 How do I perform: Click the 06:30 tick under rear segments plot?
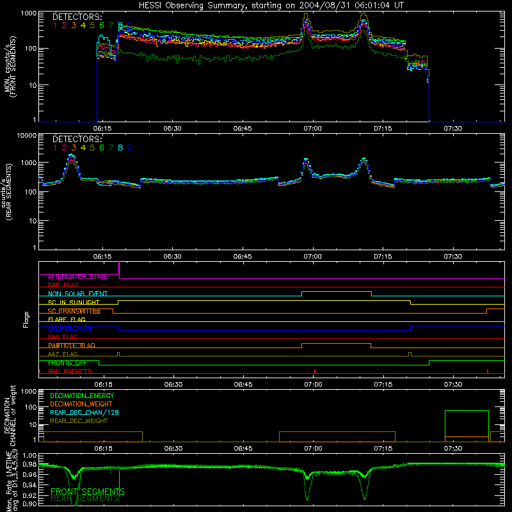pyautogui.click(x=172, y=257)
